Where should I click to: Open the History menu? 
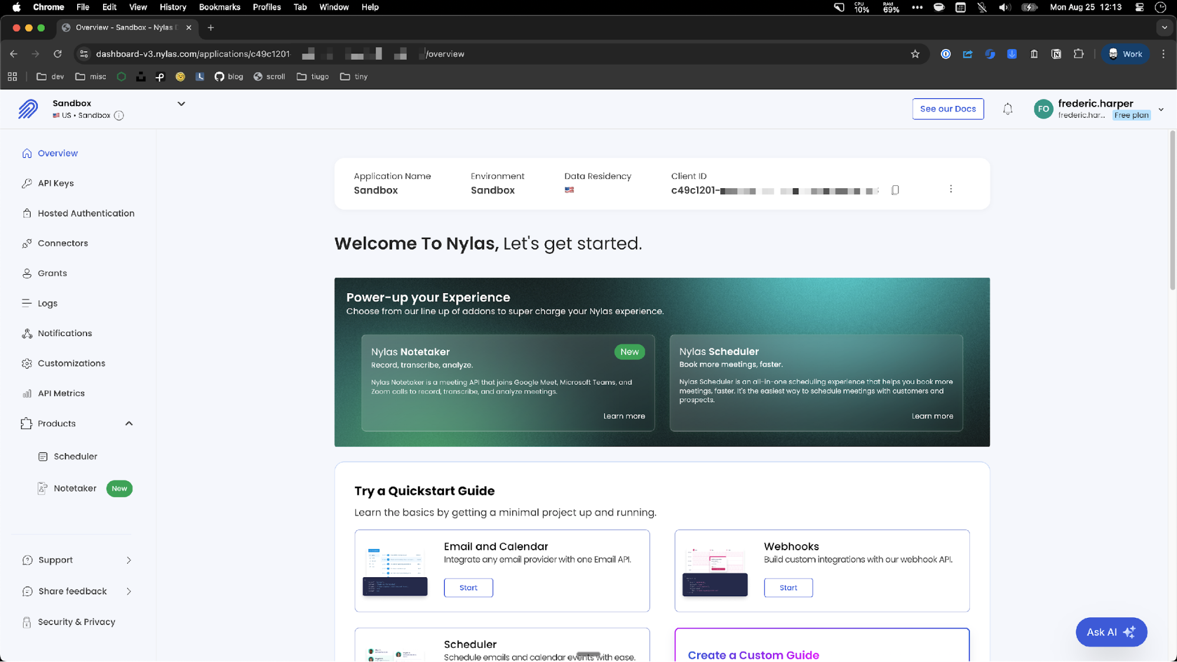coord(173,7)
